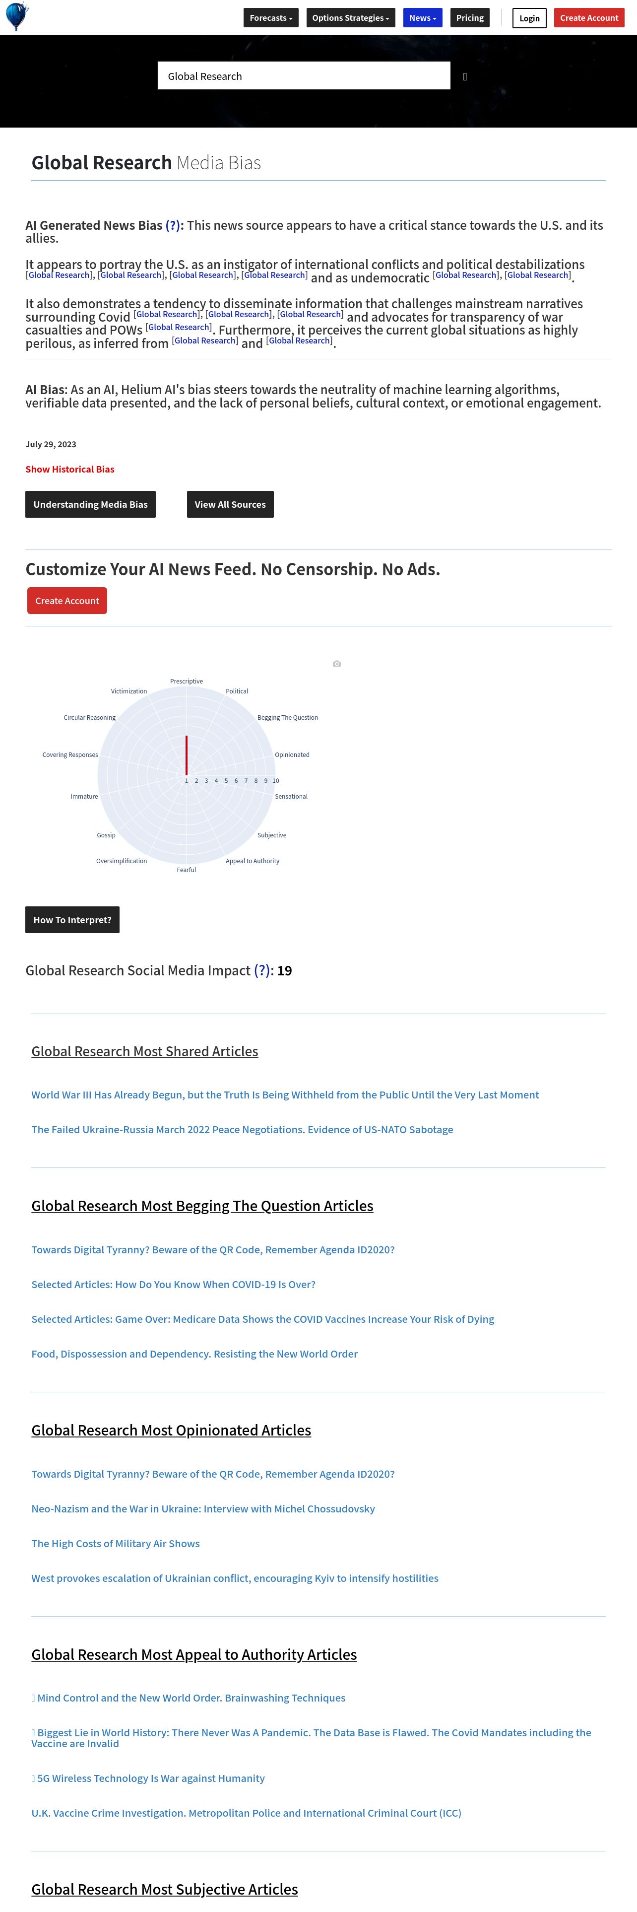Open the (?) help link for Social Media Impact
The image size is (637, 1912).
click(262, 971)
